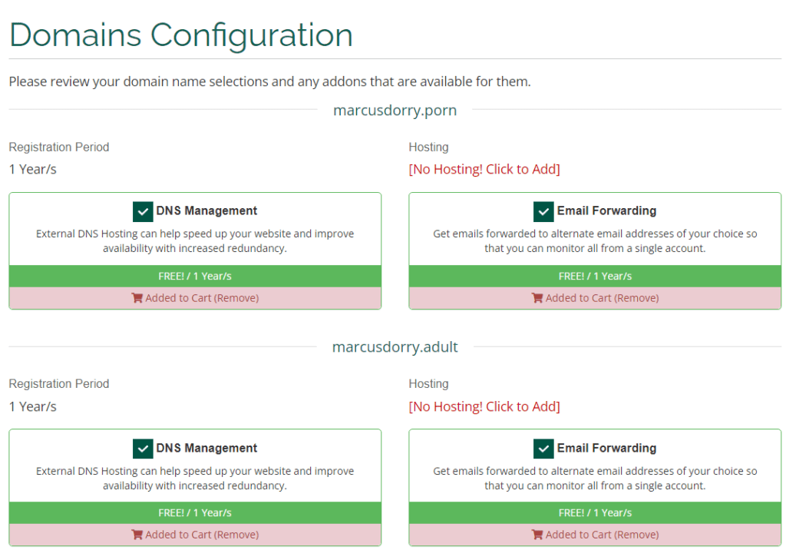This screenshot has height=550, width=786.
Task: Disable Email Forwarding for marcusdorry.adult
Action: tap(543, 448)
